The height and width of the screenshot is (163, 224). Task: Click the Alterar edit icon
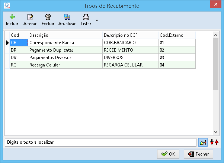click(30, 17)
